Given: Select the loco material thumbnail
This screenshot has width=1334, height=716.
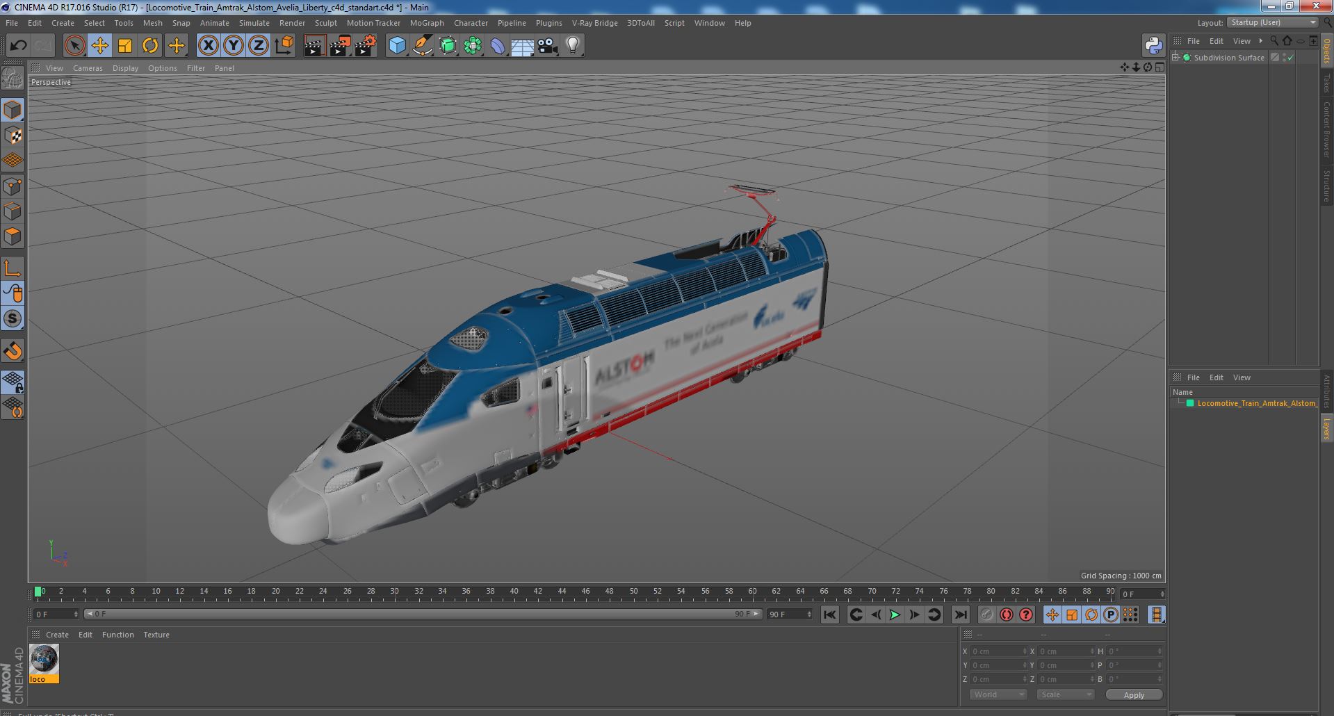Looking at the screenshot, I should point(44,664).
